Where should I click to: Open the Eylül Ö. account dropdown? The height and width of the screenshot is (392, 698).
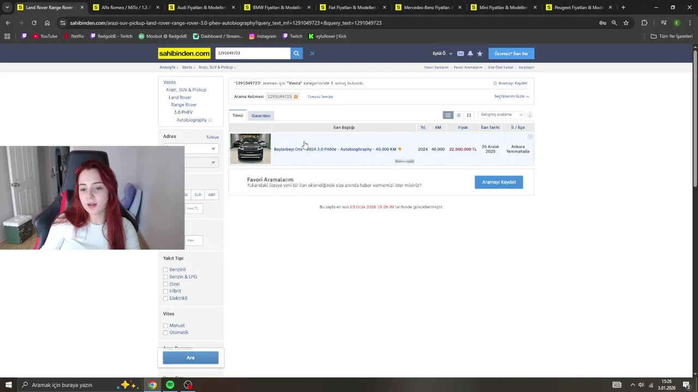442,53
